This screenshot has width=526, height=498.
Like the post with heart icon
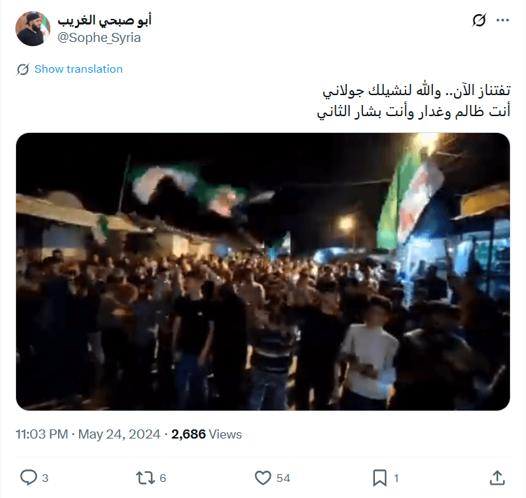[263, 478]
